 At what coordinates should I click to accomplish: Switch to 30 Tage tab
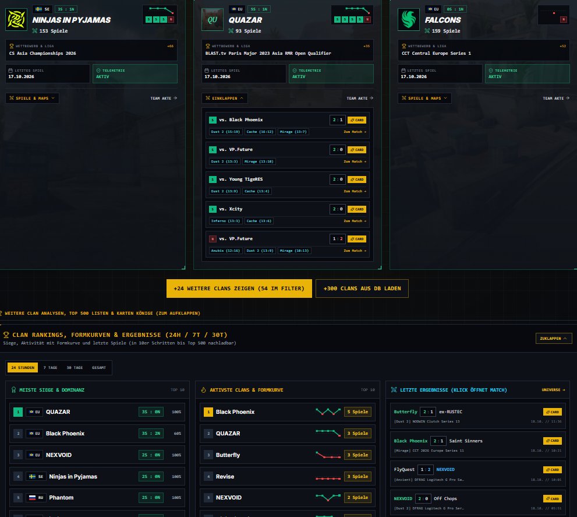[75, 367]
